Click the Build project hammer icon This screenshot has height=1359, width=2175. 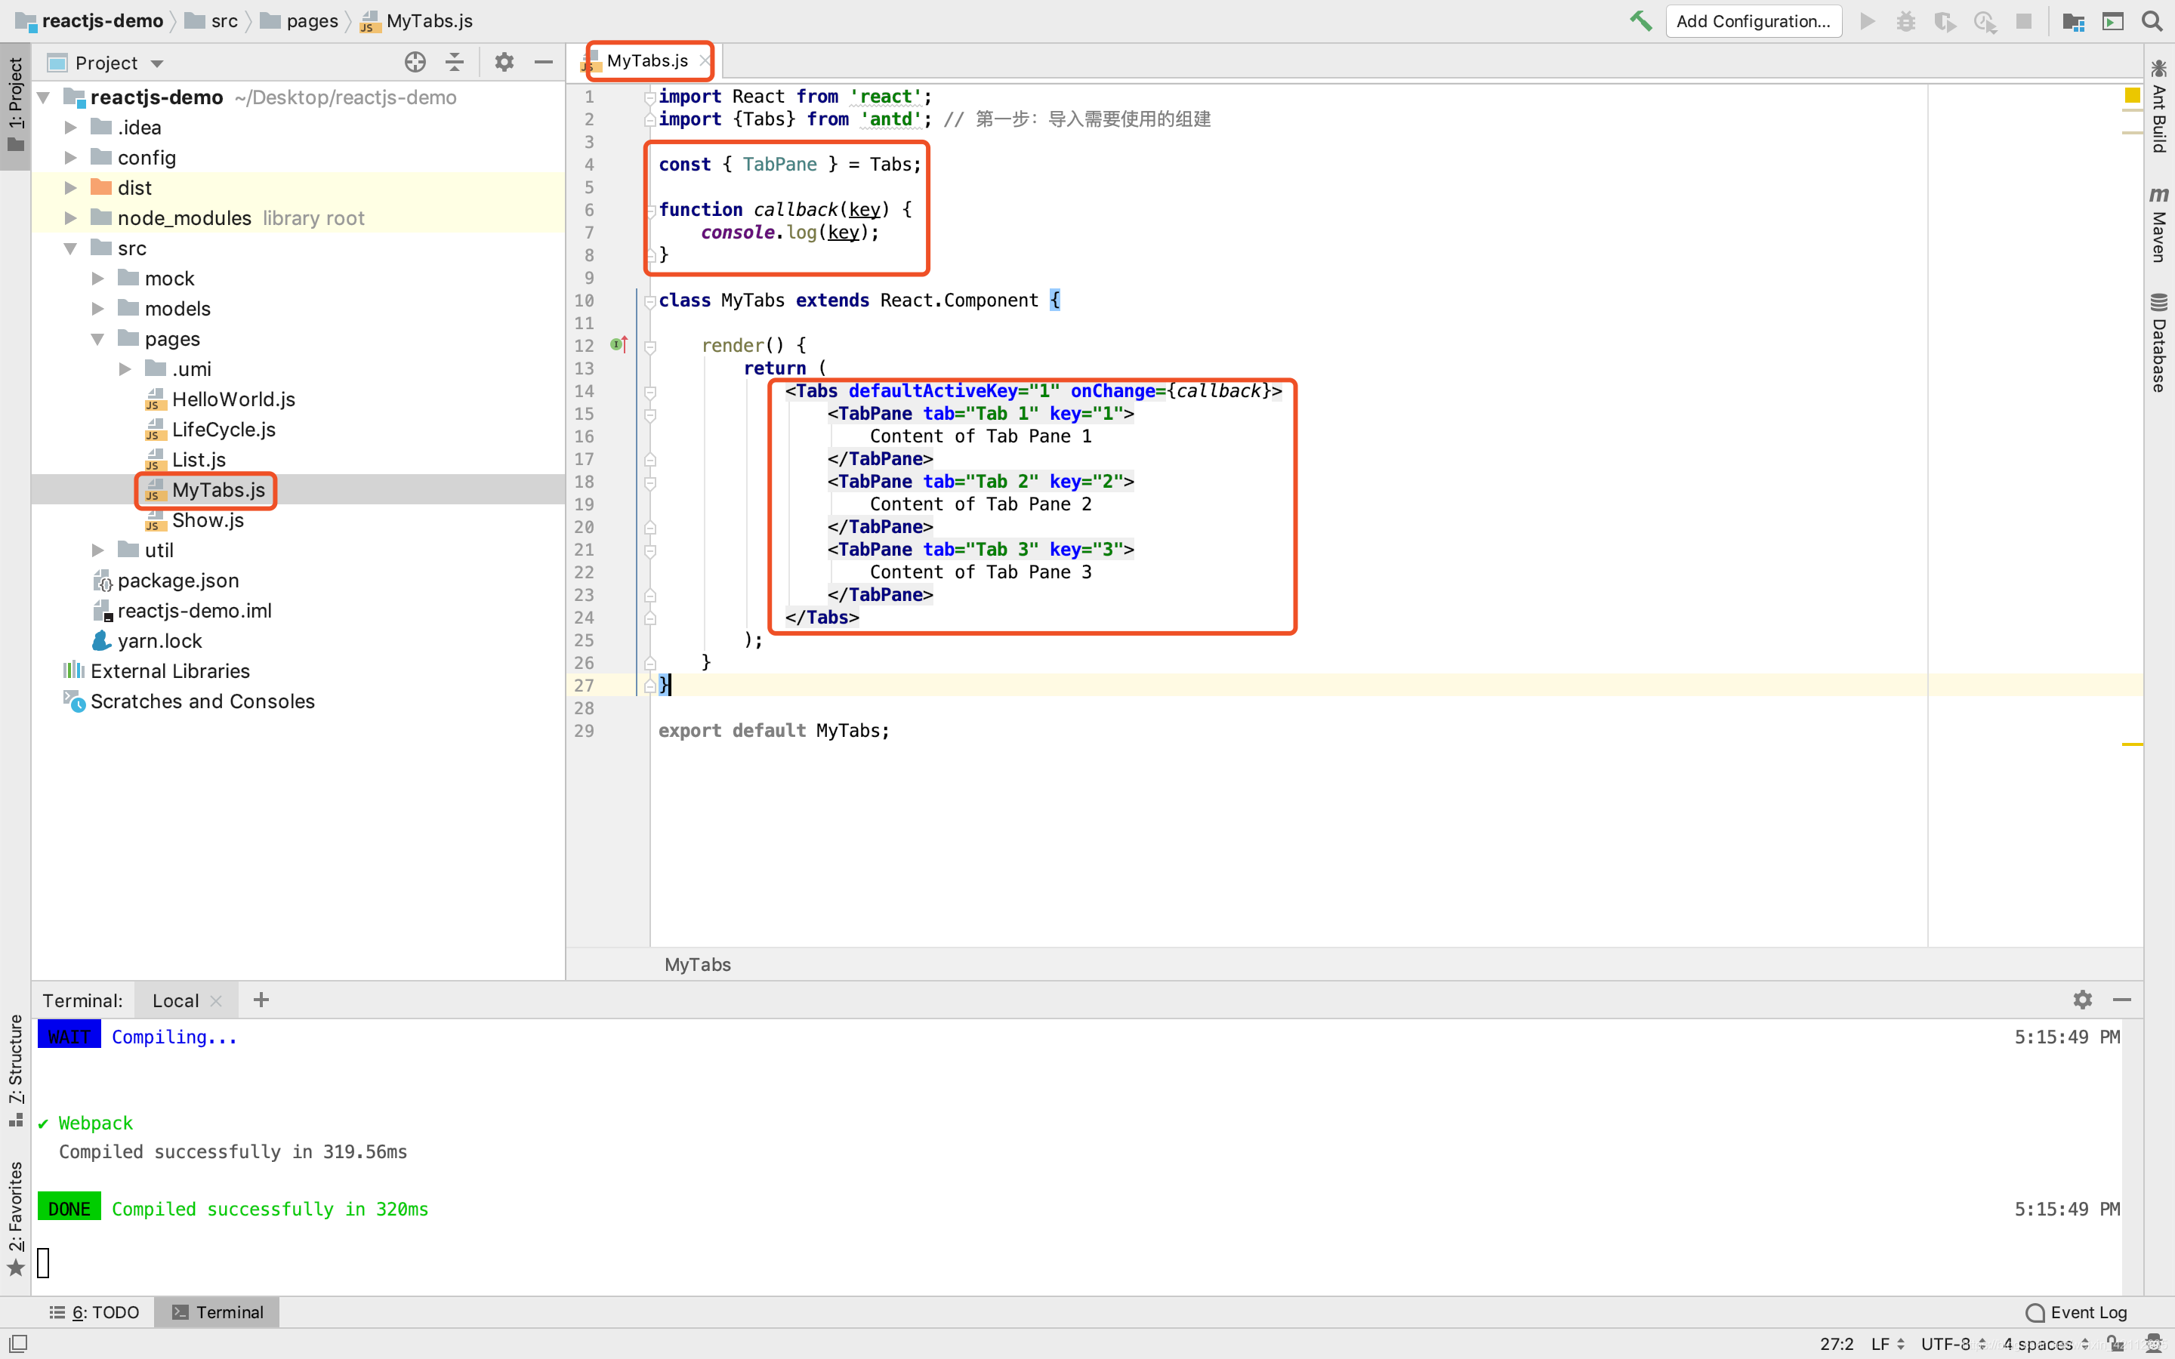coord(1640,20)
